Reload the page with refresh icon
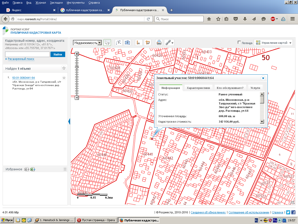 (x=148, y=19)
